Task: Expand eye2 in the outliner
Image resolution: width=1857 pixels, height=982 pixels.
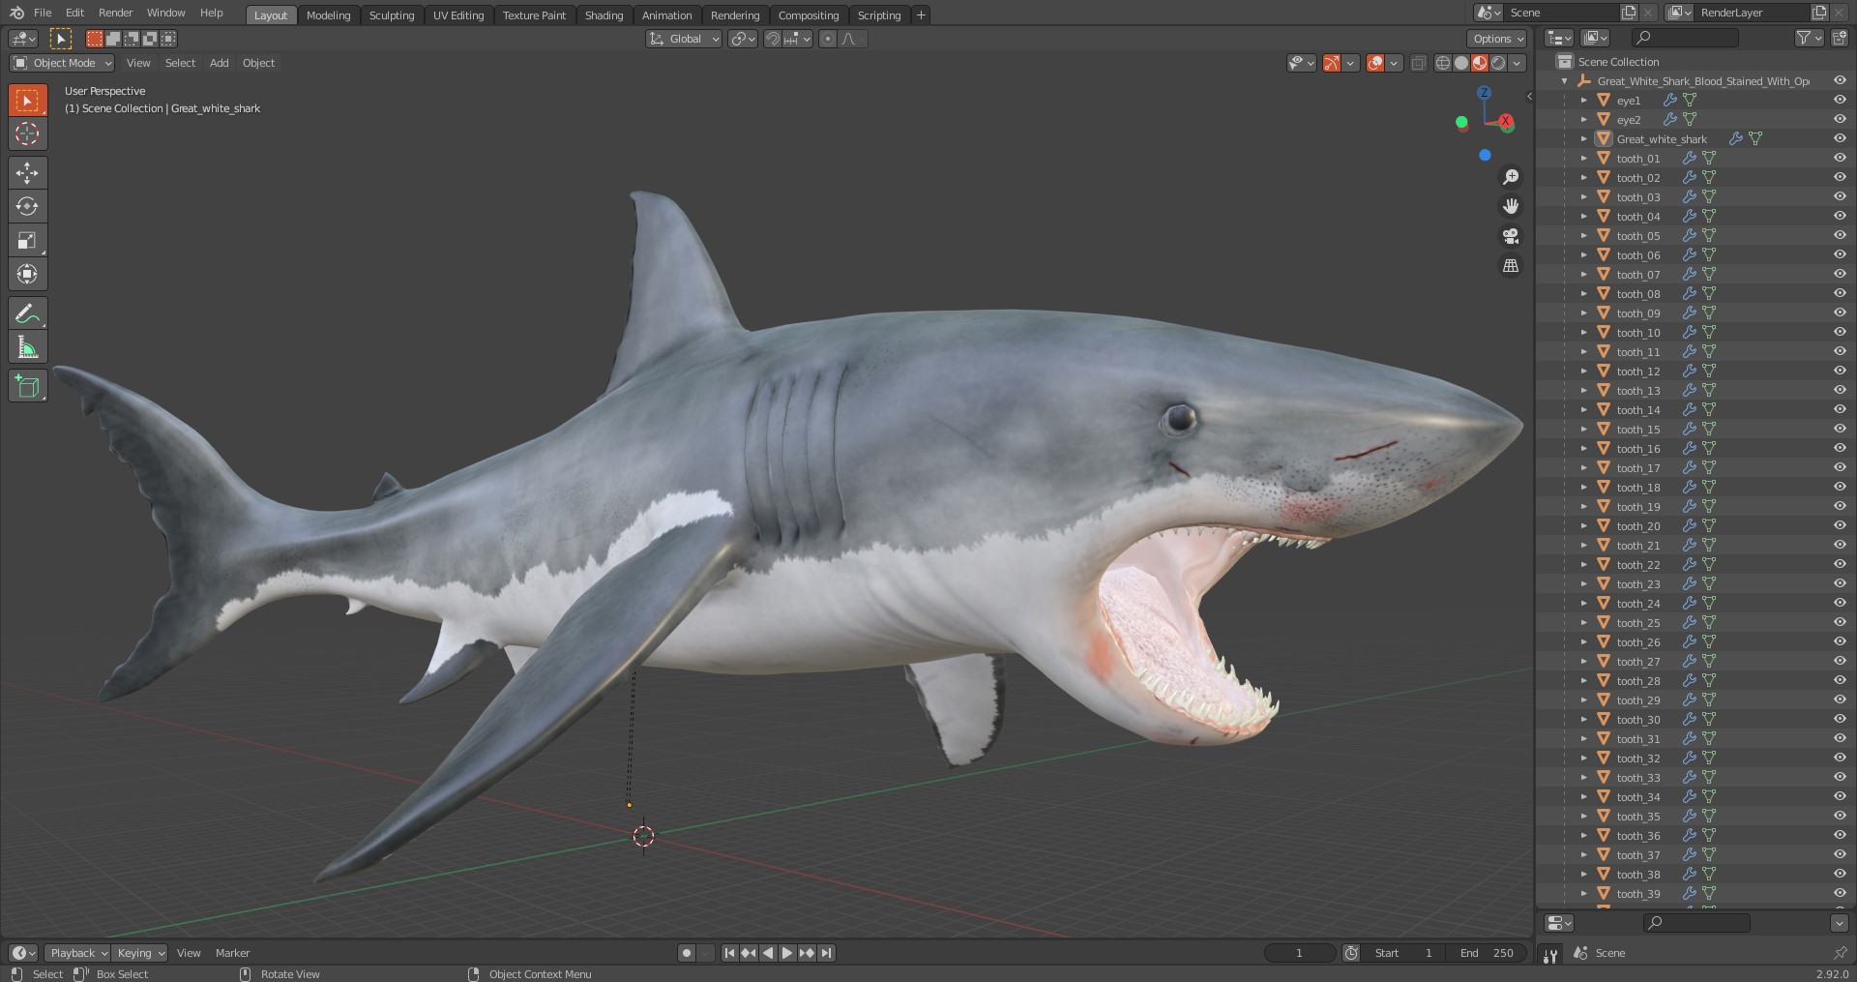Action: (1584, 119)
